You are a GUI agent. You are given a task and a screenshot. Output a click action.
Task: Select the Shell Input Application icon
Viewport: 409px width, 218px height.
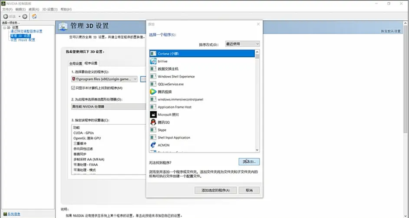click(153, 137)
